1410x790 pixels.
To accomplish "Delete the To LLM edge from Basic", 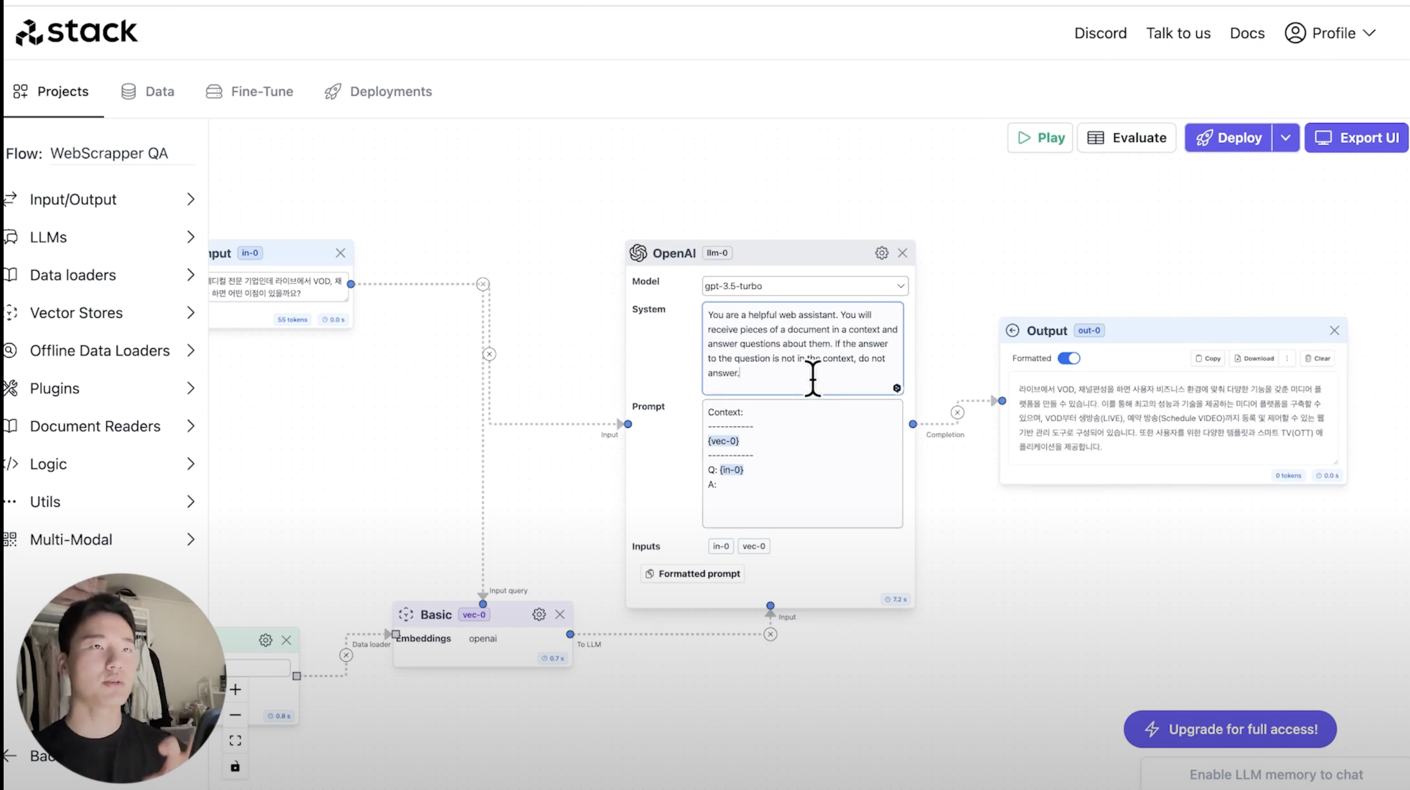I will click(770, 634).
